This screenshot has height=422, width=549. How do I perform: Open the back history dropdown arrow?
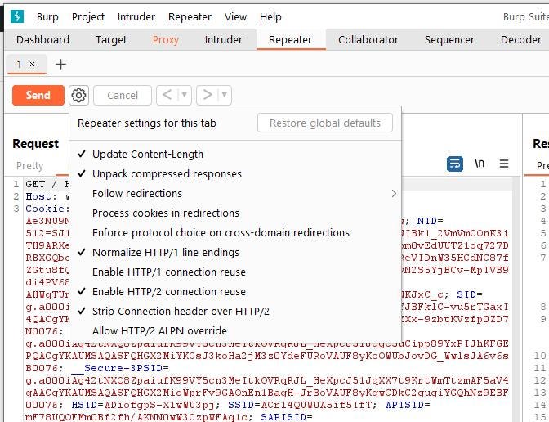click(x=185, y=95)
